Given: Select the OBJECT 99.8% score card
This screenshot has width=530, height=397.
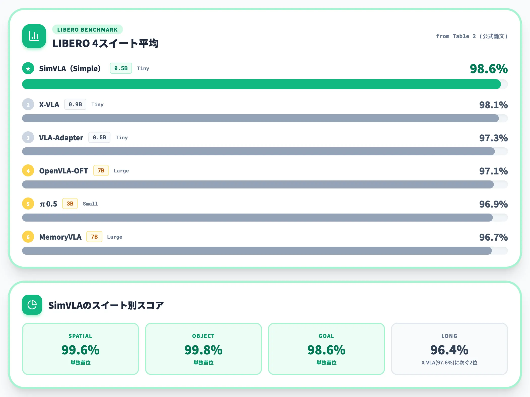Looking at the screenshot, I should (204, 349).
